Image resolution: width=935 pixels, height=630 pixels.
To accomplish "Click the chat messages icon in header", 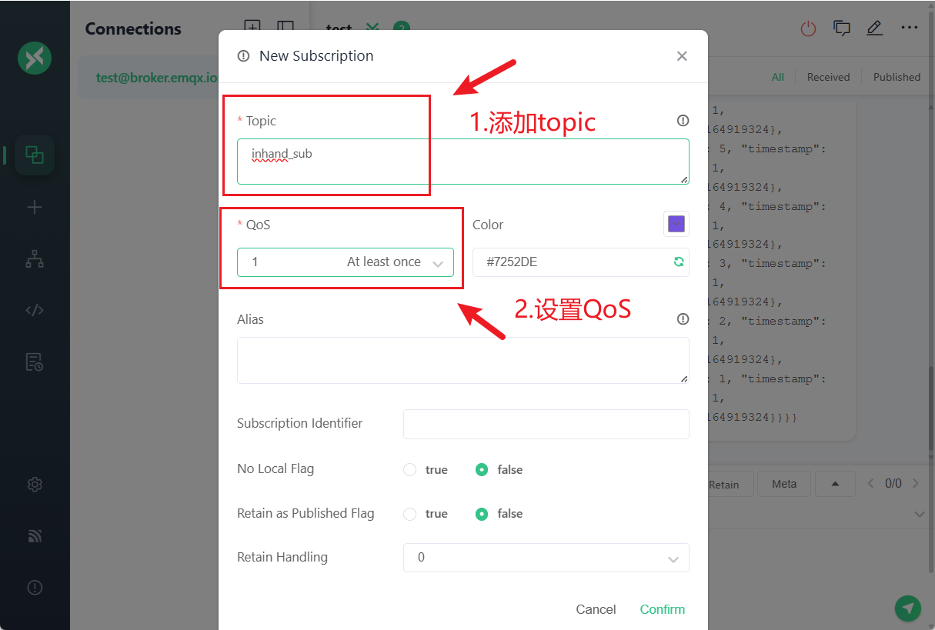I will (x=842, y=28).
